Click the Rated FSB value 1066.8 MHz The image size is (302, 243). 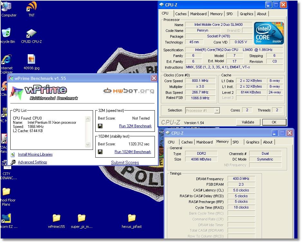200,98
